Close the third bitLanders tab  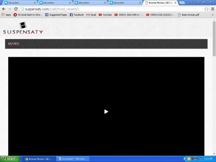click(x=105, y=3)
